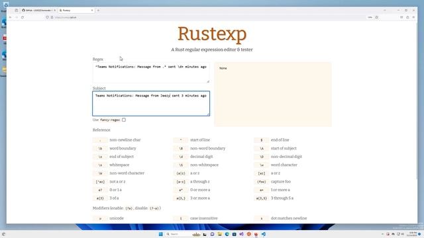
Task: Click the '3 through 5 a' reference text
Action: point(282,198)
